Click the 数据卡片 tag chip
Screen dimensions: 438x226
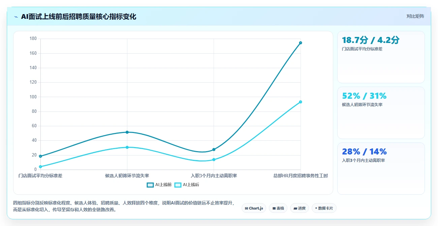tap(324, 208)
